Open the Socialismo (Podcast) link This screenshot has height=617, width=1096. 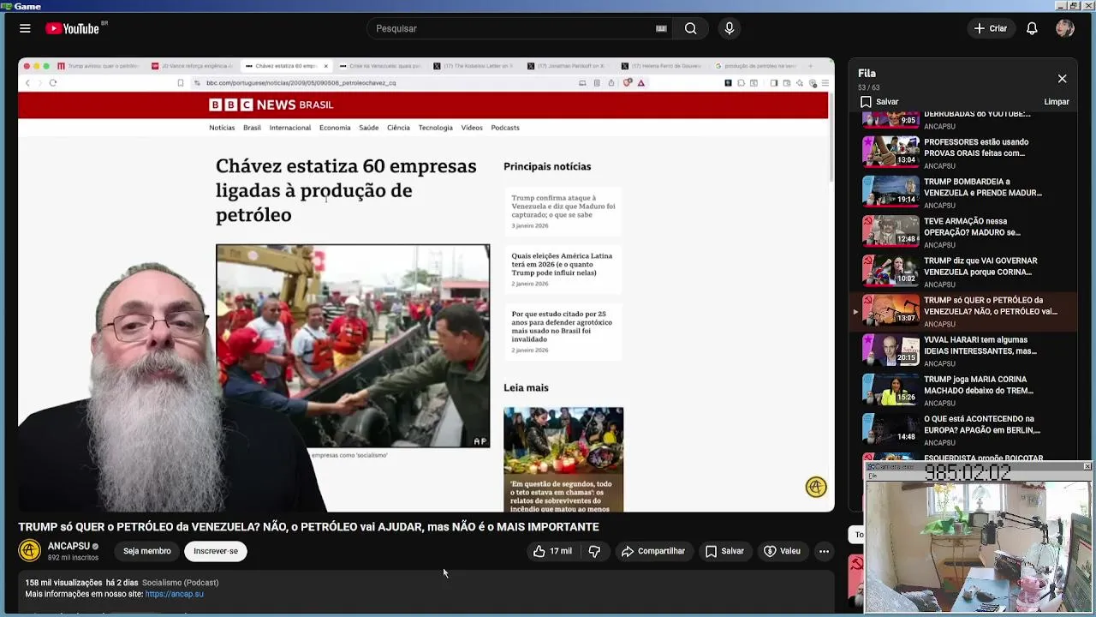click(x=181, y=583)
